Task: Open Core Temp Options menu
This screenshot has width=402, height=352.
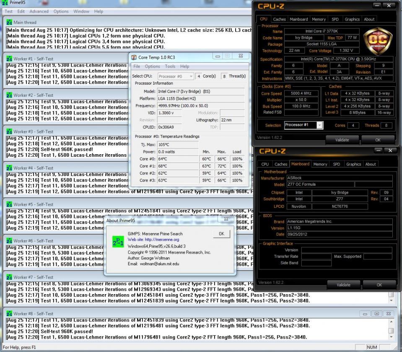Action: click(152, 66)
